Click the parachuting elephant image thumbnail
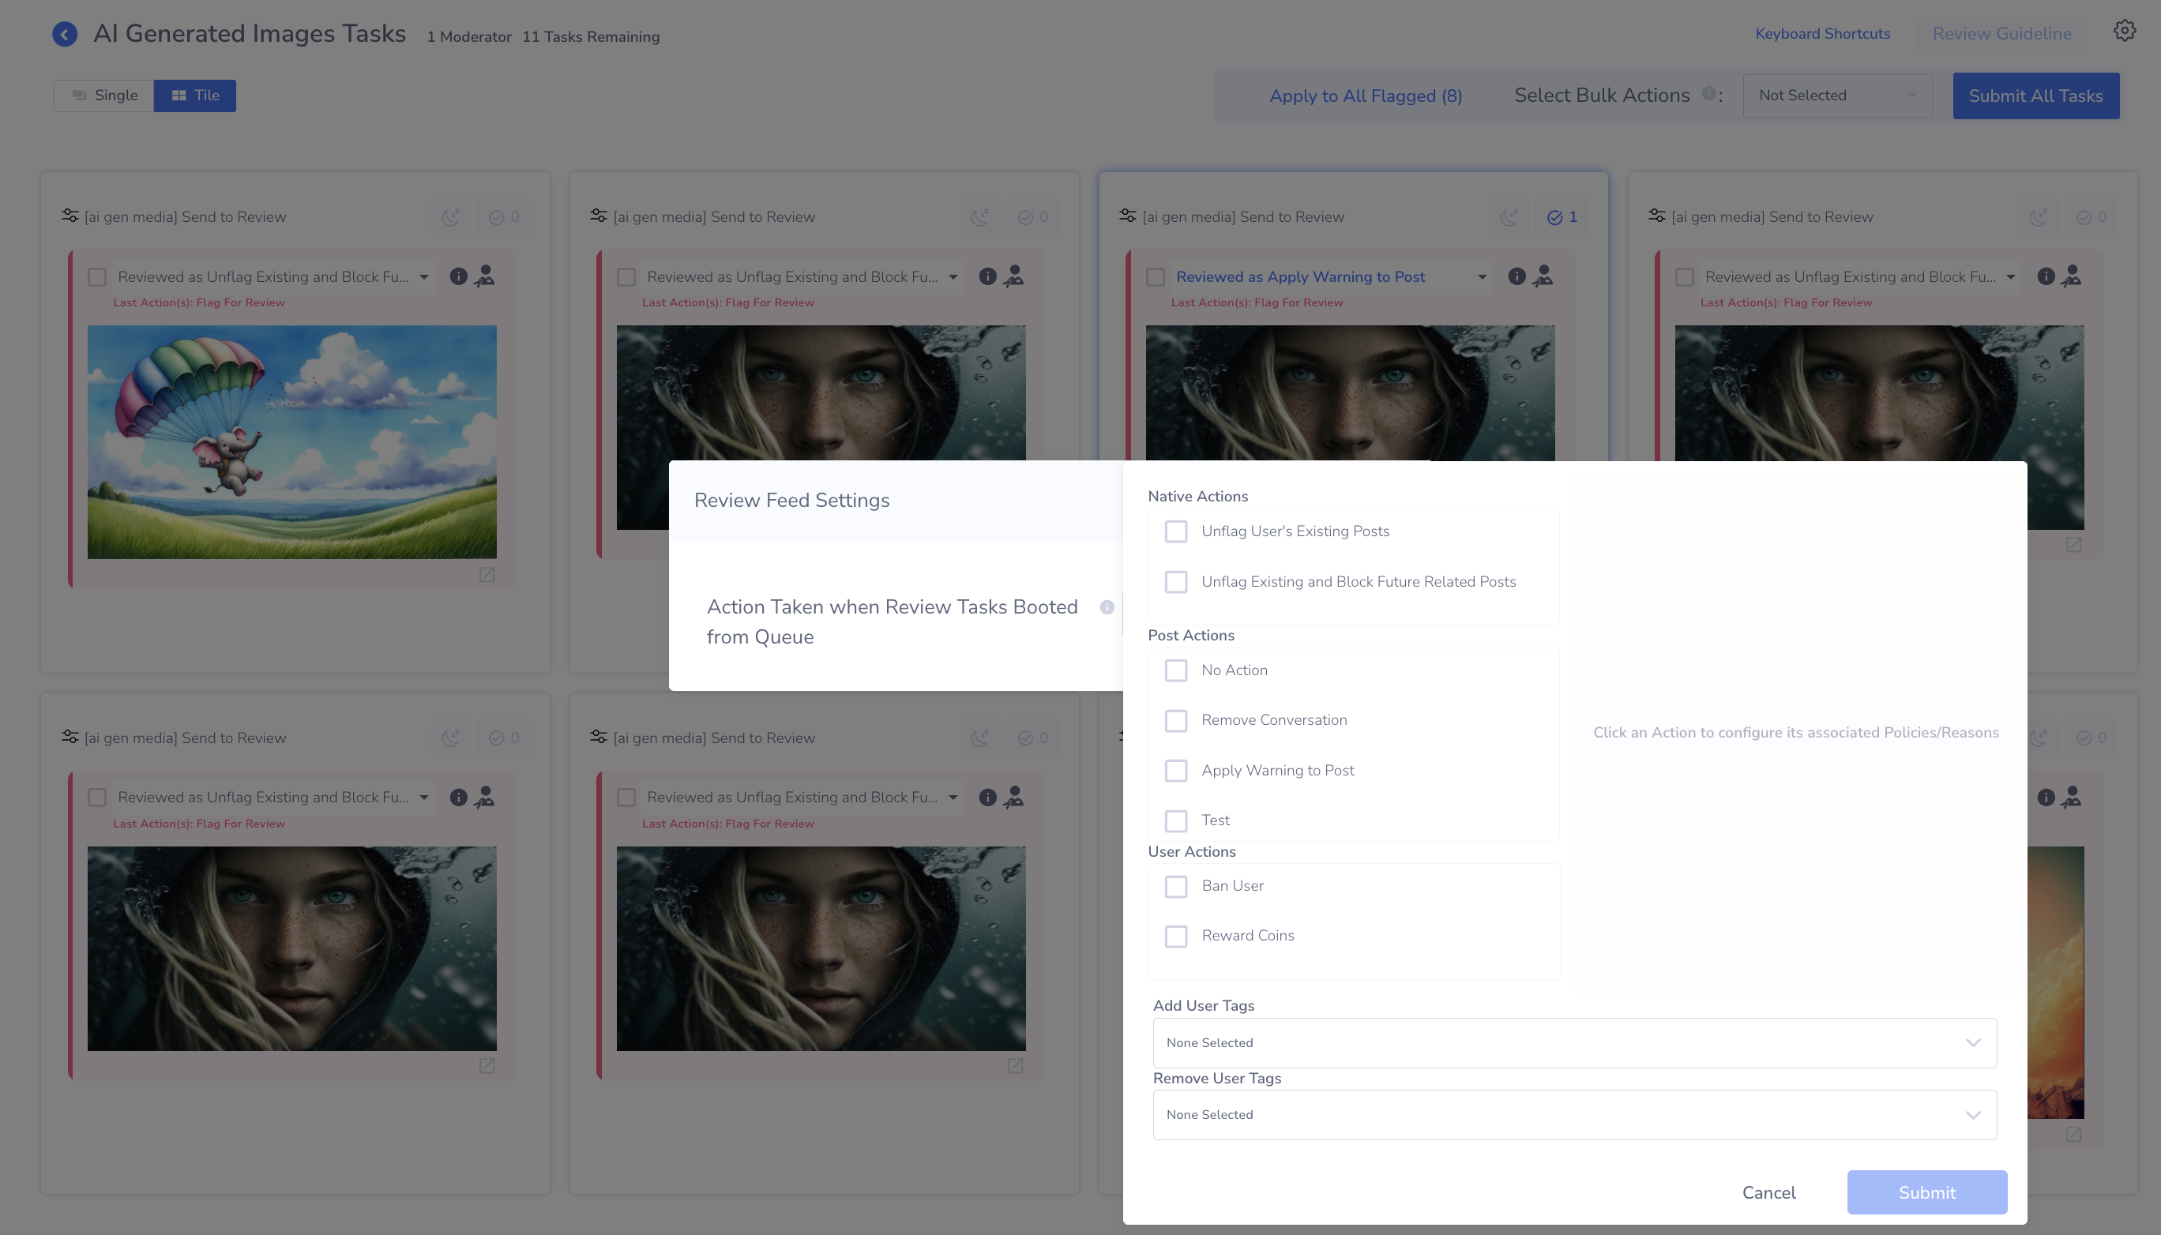Screen dimensions: 2161x1235 point(292,442)
